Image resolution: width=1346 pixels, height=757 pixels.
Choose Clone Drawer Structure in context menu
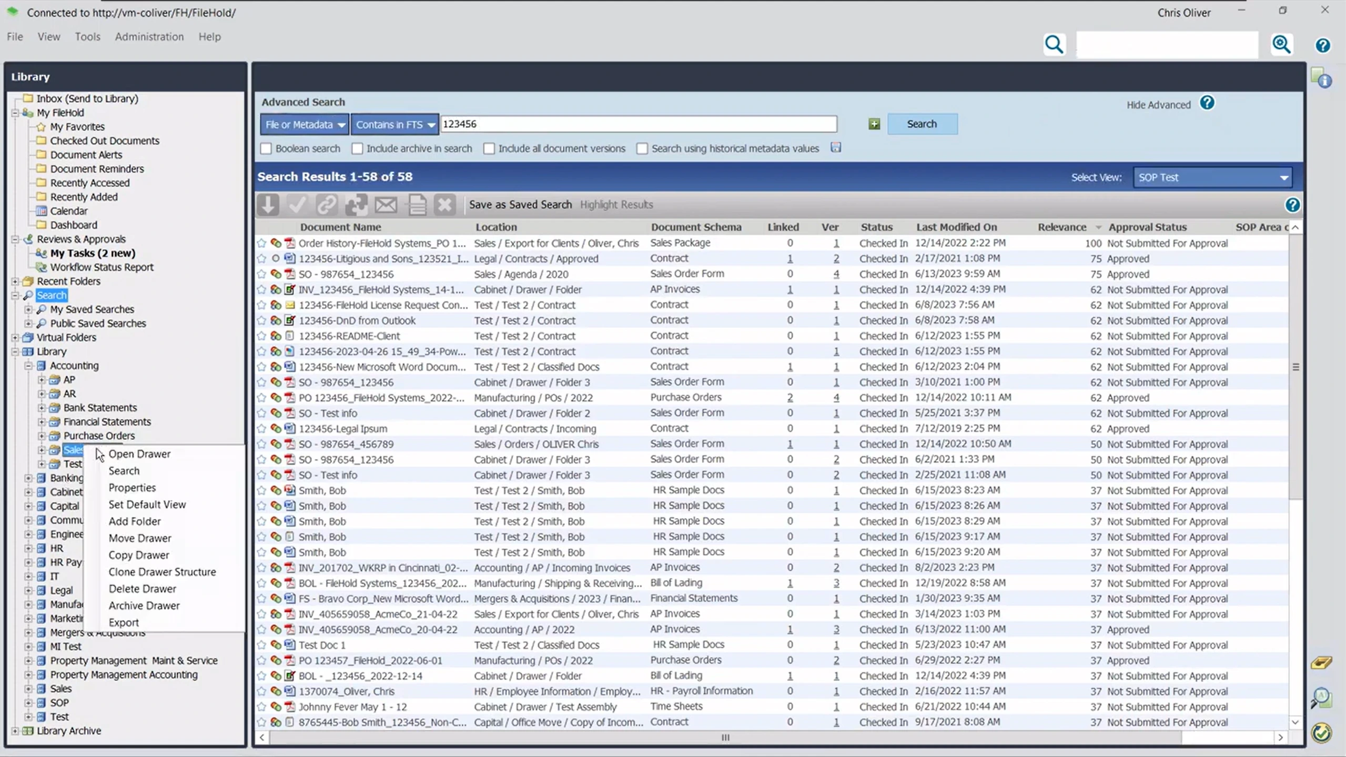[x=162, y=572]
